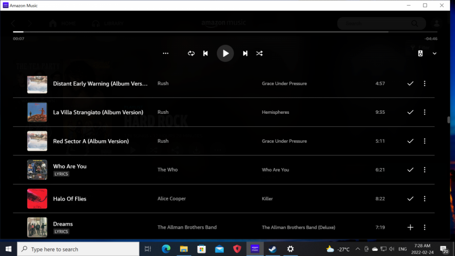Toggle shuffle playback
Viewport: 455px width, 256px height.
(x=259, y=53)
